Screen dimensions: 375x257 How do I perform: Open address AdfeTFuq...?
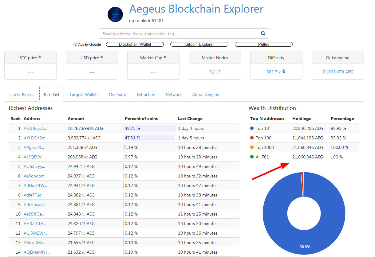(x=34, y=195)
